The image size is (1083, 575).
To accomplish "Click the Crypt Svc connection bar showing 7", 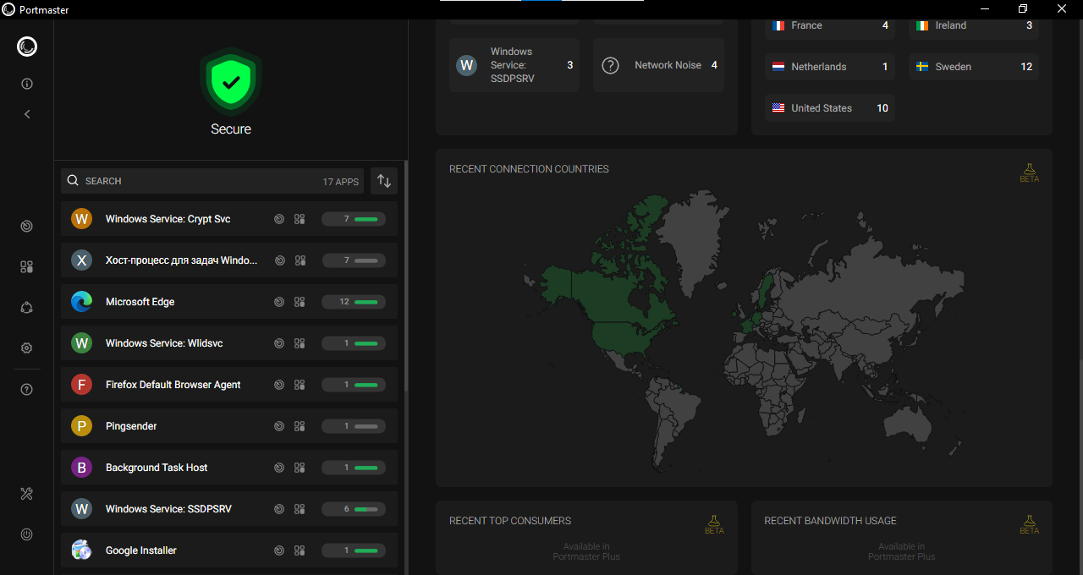I will (x=354, y=219).
